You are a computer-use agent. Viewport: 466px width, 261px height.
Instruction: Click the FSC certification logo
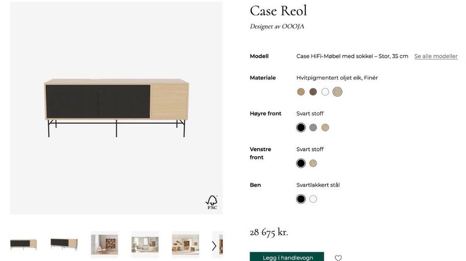click(212, 202)
